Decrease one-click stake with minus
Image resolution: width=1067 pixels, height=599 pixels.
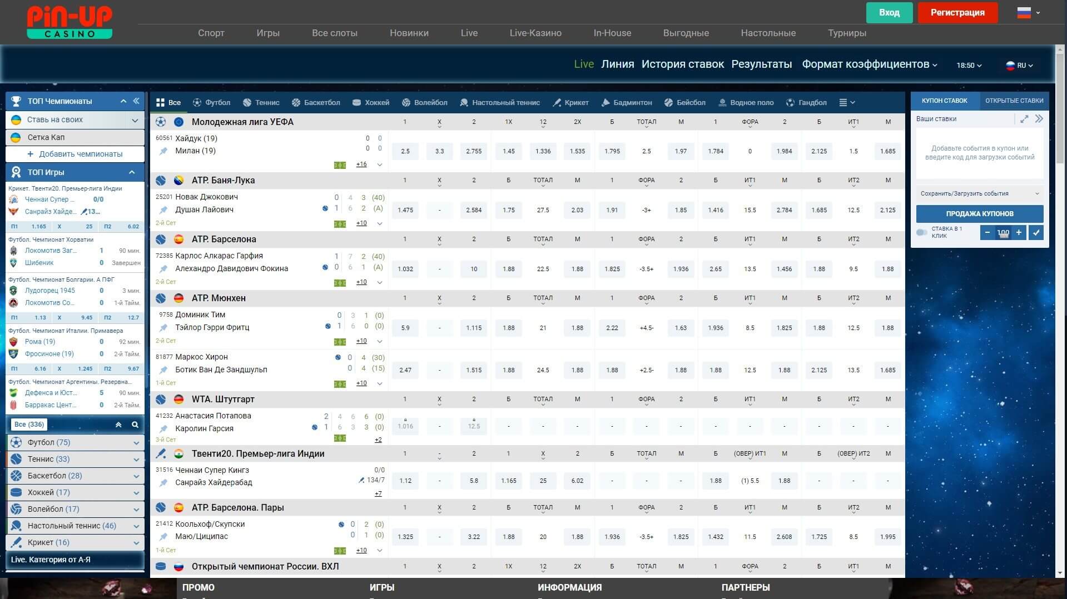click(987, 233)
